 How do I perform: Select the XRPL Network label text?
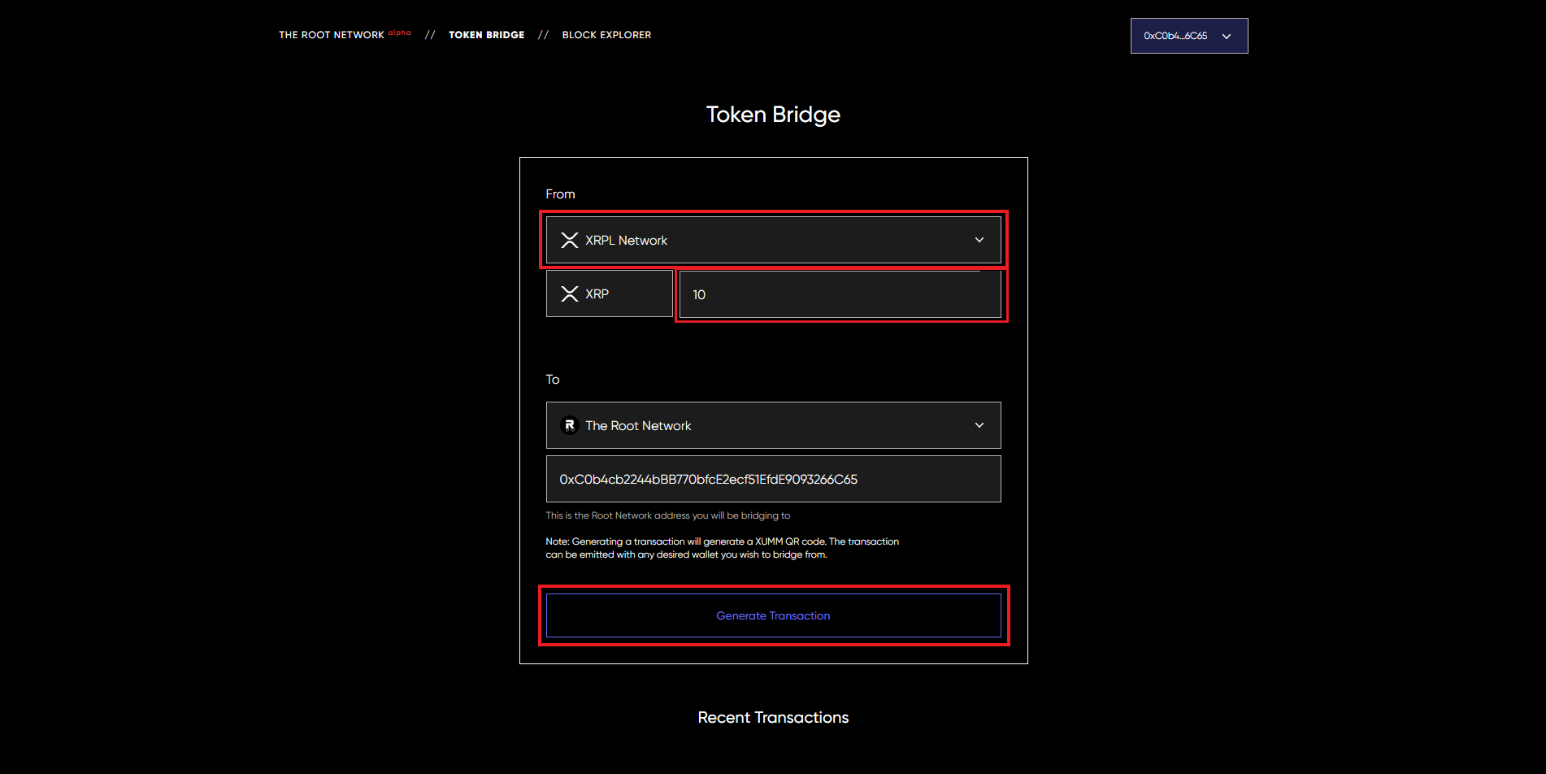(626, 241)
